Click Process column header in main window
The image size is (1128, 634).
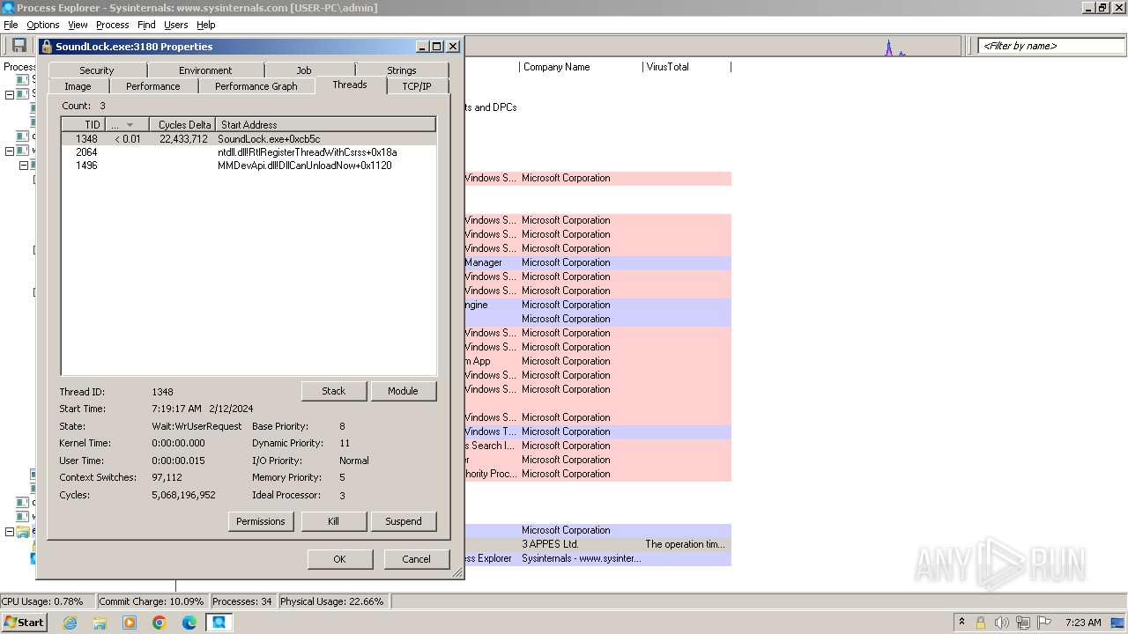tap(19, 67)
